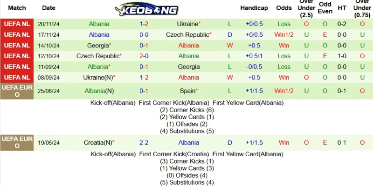Click UEFA EURO label for Croatia match

tap(17, 143)
